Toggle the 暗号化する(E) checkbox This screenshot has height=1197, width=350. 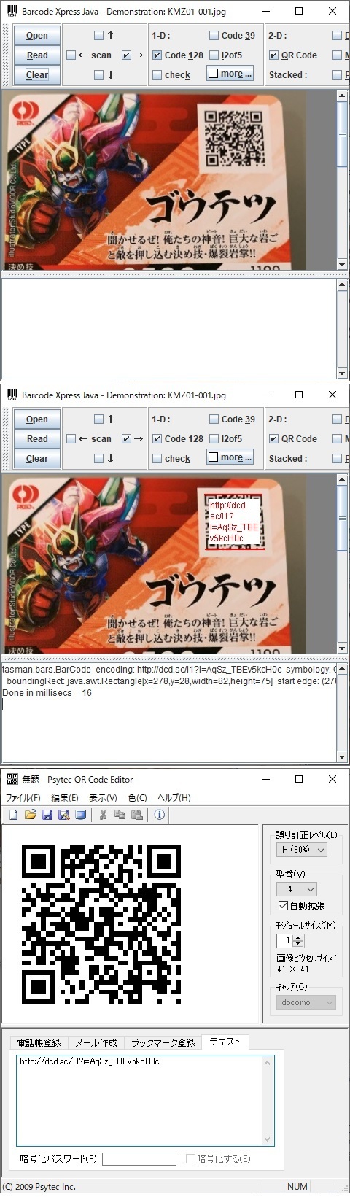190,1158
